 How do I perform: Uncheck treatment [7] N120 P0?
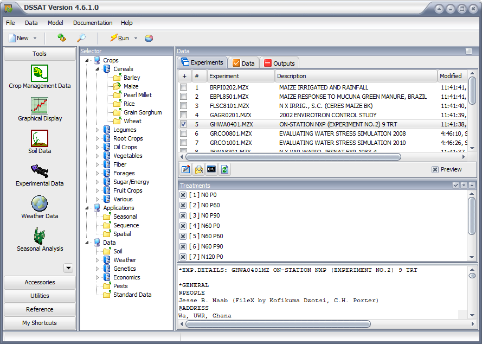pos(183,257)
